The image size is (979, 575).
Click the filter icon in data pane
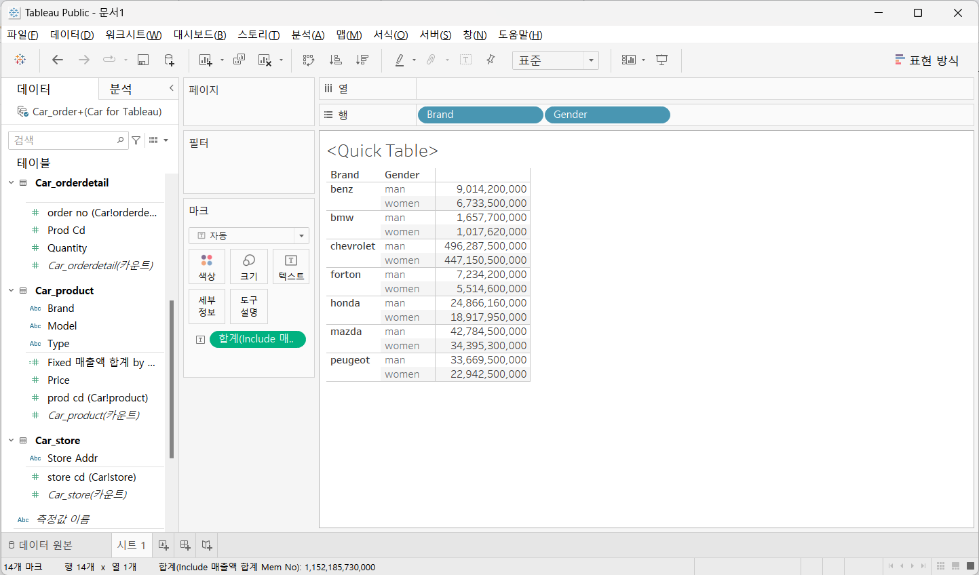[x=136, y=140]
